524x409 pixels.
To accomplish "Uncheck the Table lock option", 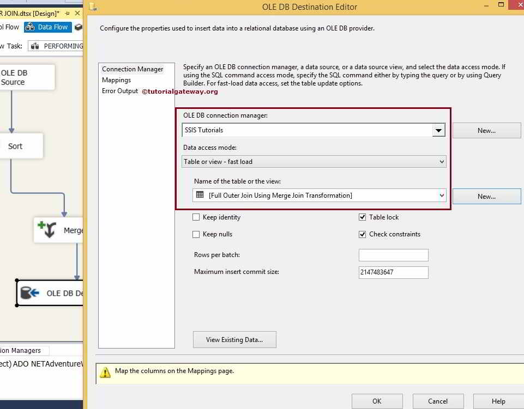I will 362,217.
